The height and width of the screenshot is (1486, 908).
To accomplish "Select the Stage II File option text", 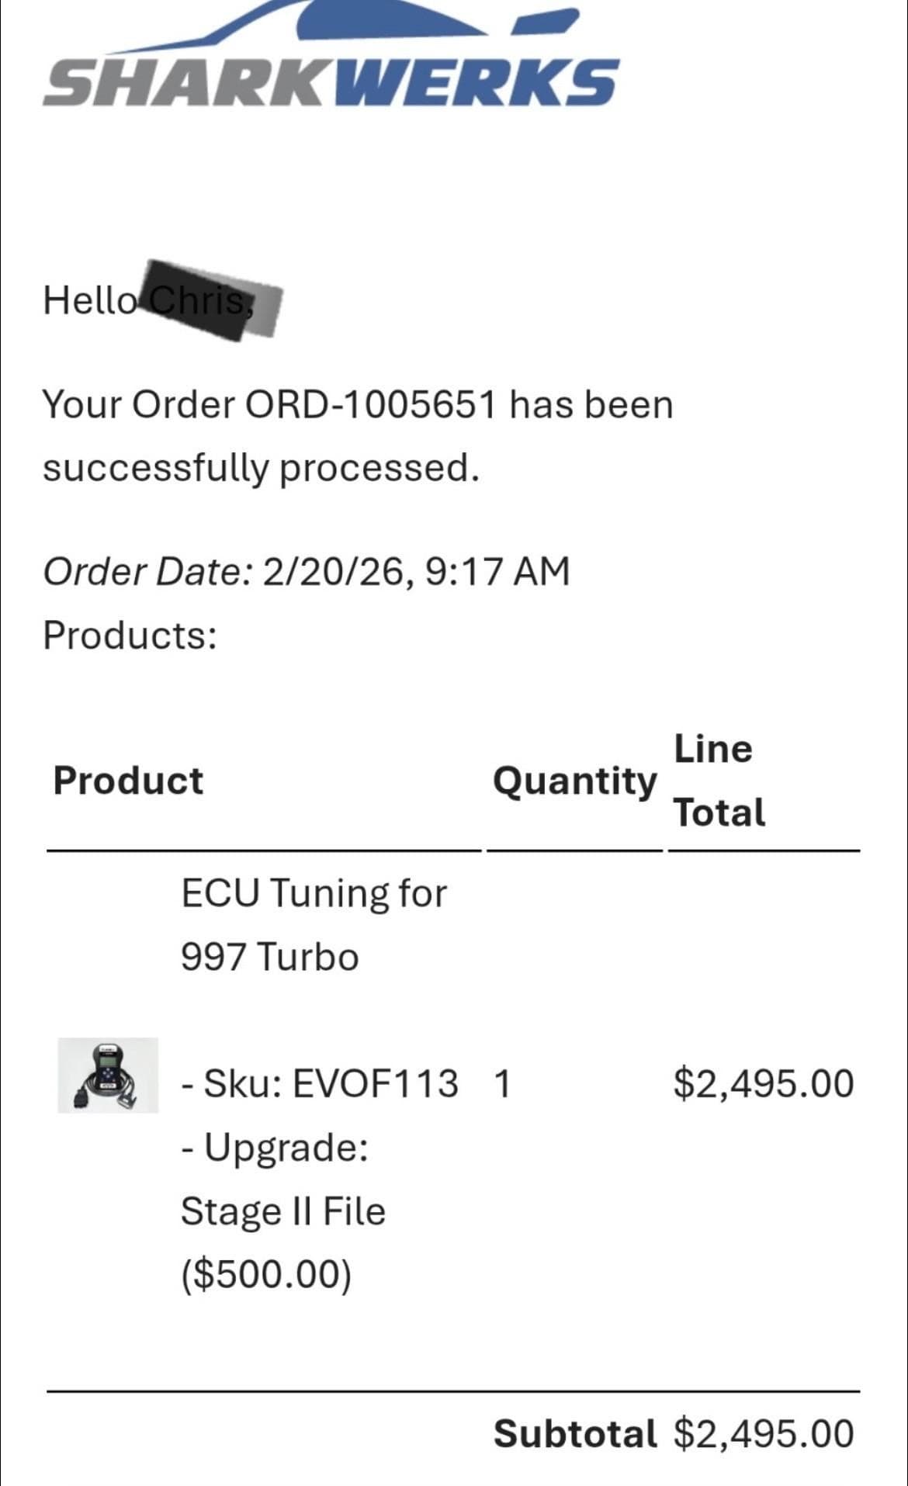I will [x=282, y=1211].
